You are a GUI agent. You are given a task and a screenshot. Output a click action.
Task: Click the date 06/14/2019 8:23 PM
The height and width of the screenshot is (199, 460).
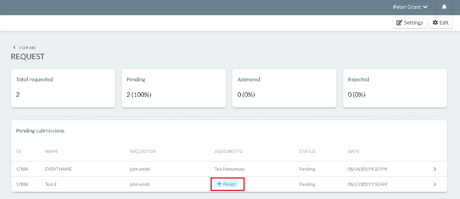click(367, 169)
